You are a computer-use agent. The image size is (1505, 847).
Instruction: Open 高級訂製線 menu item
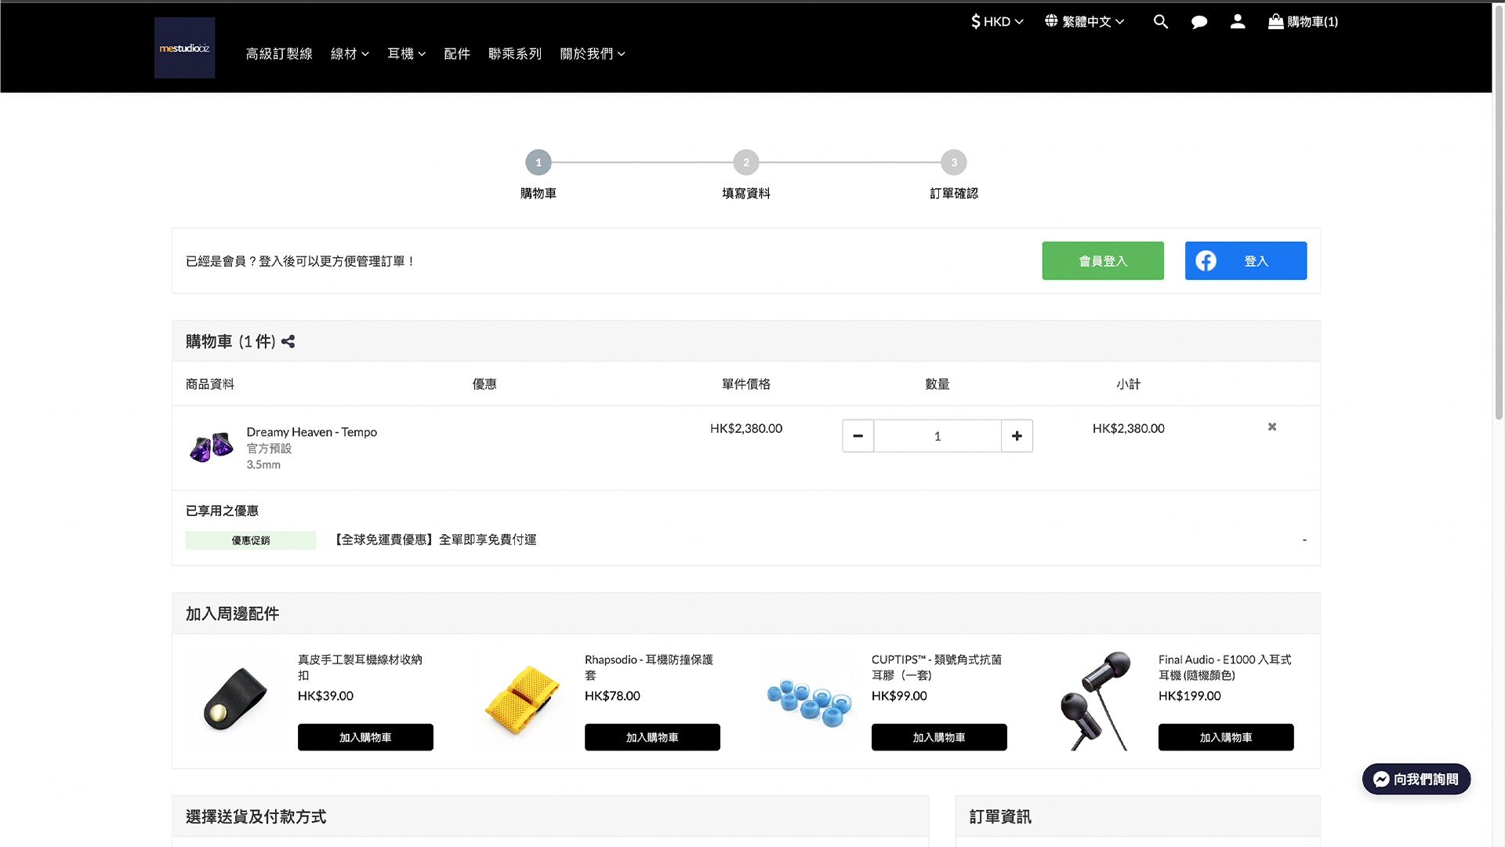pos(279,54)
